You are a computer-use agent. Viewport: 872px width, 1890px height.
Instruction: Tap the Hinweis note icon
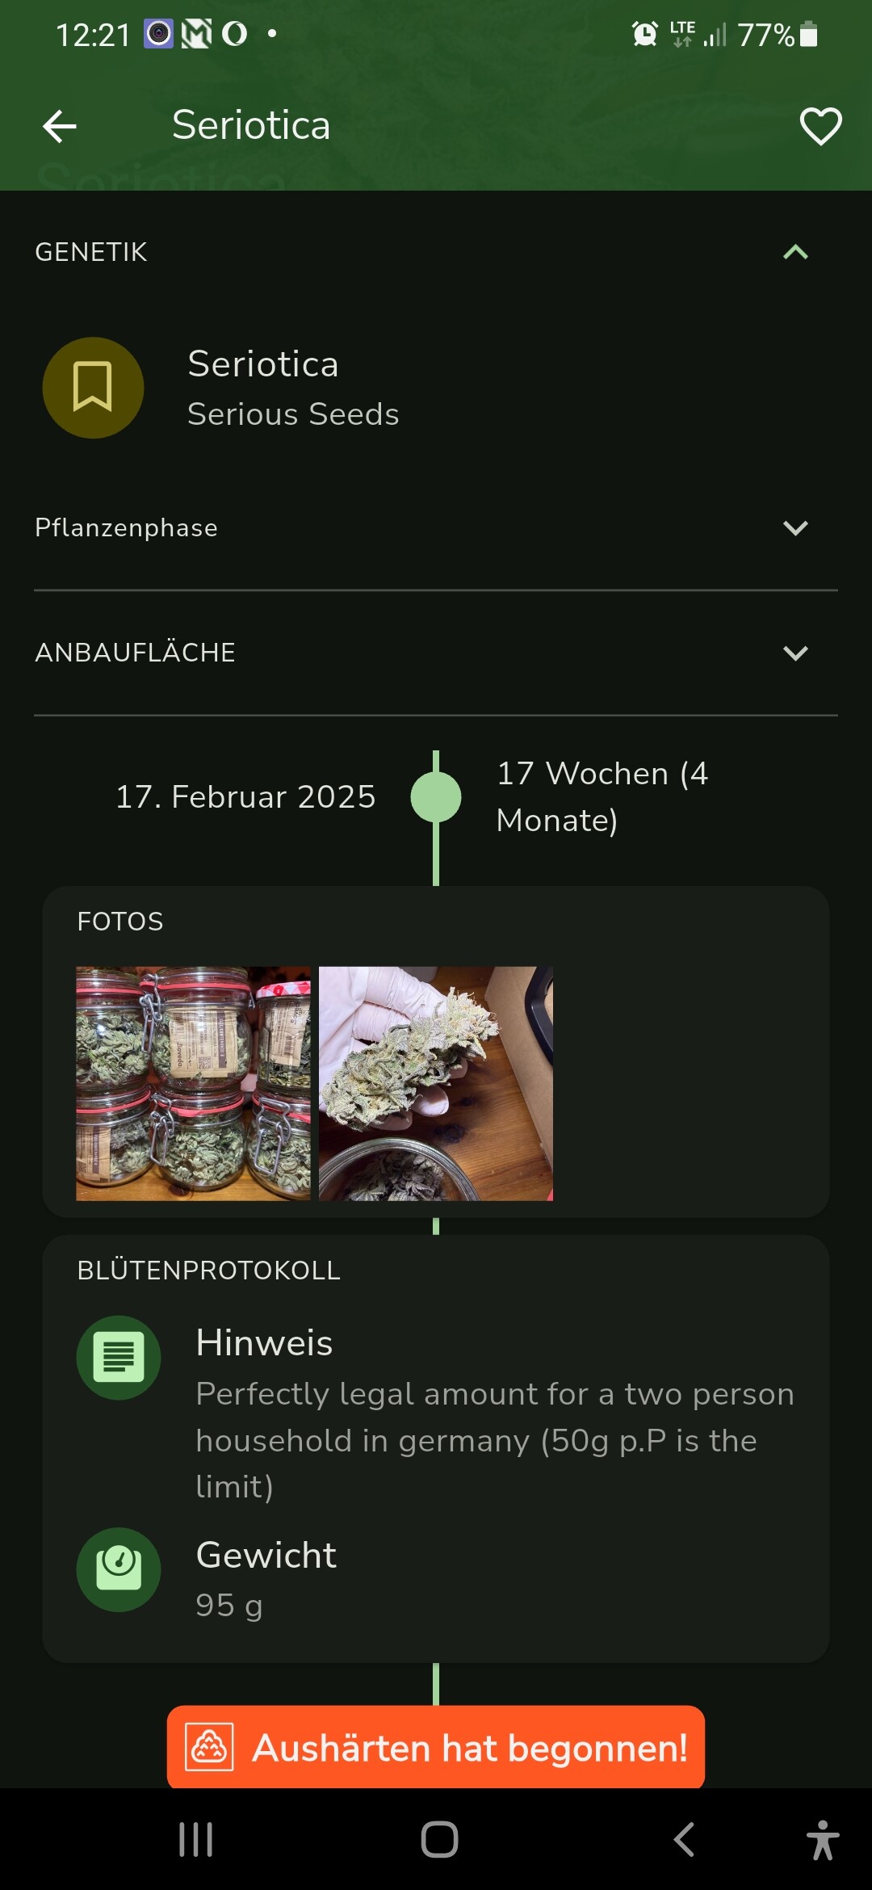click(119, 1358)
